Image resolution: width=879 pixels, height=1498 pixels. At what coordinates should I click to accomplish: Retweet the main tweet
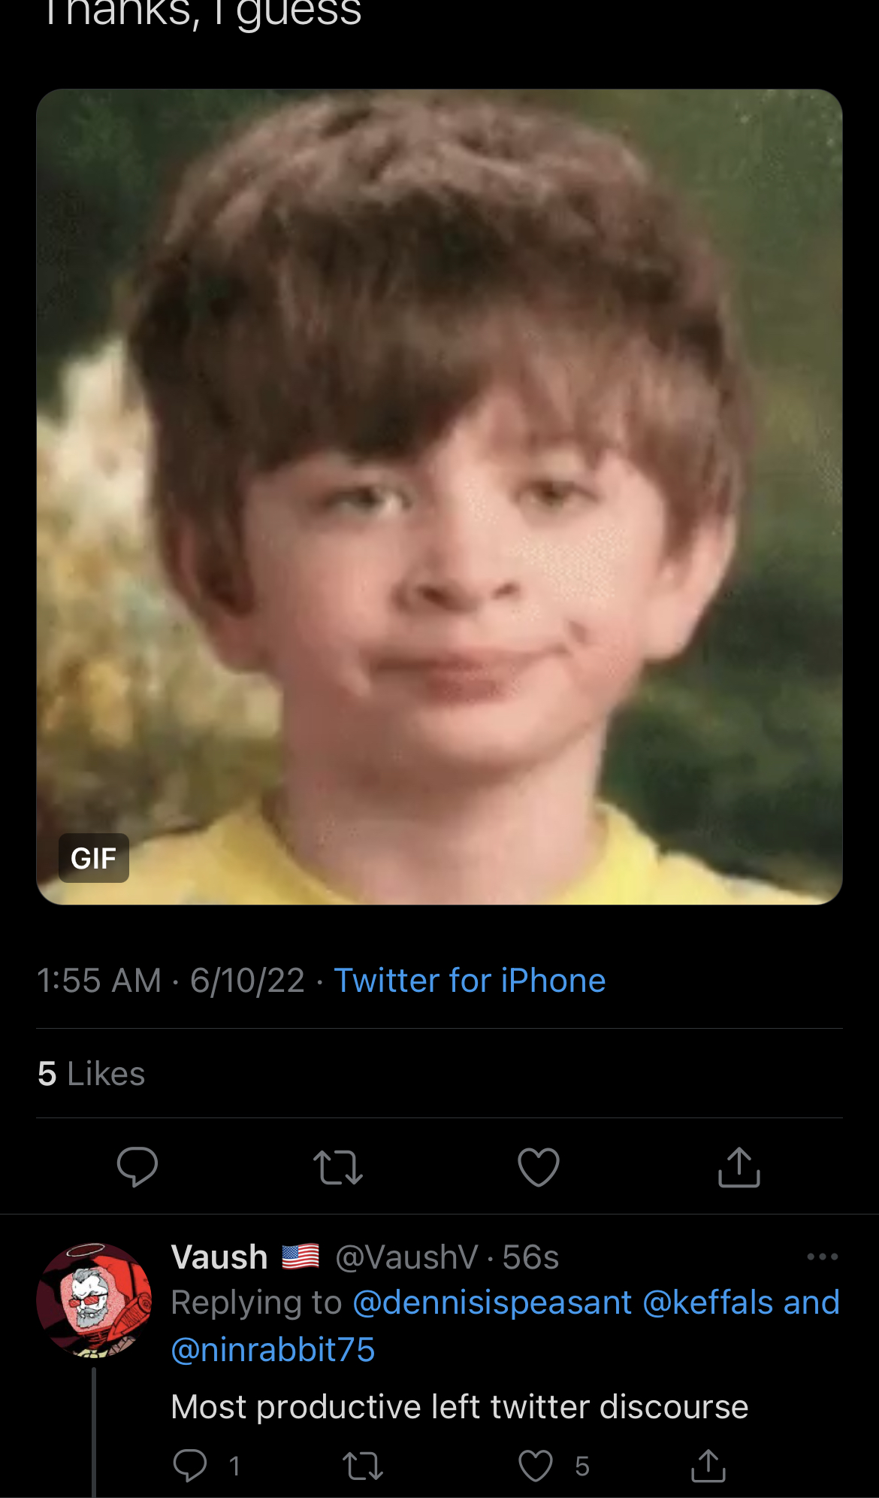point(338,1168)
